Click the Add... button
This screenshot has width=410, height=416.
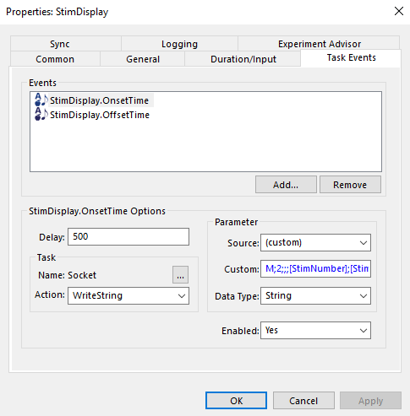(286, 185)
